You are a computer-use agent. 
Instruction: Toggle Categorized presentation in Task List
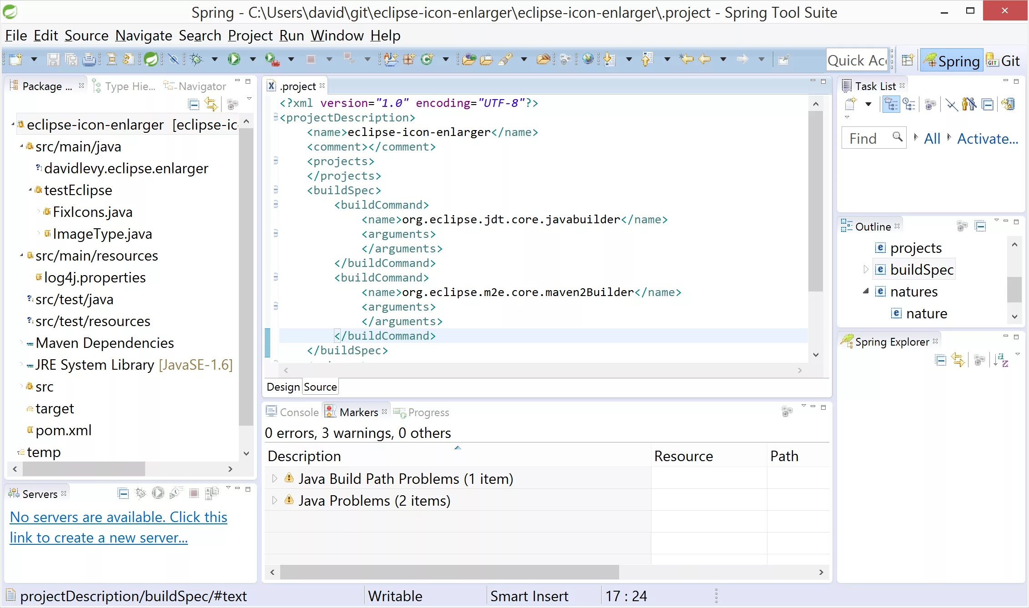(891, 105)
